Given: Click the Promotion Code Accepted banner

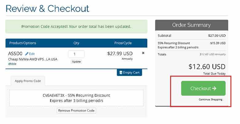Looking at the screenshot, I should [76, 26].
